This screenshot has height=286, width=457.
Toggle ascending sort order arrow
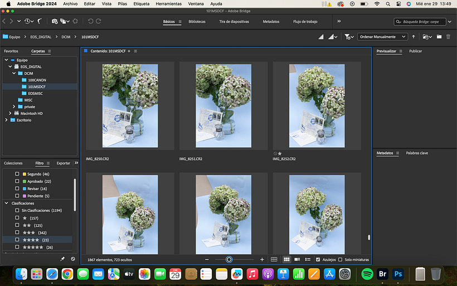tap(414, 37)
